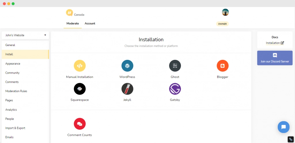295x143 pixels.
Task: Open General in the sidebar
Action: (25, 45)
